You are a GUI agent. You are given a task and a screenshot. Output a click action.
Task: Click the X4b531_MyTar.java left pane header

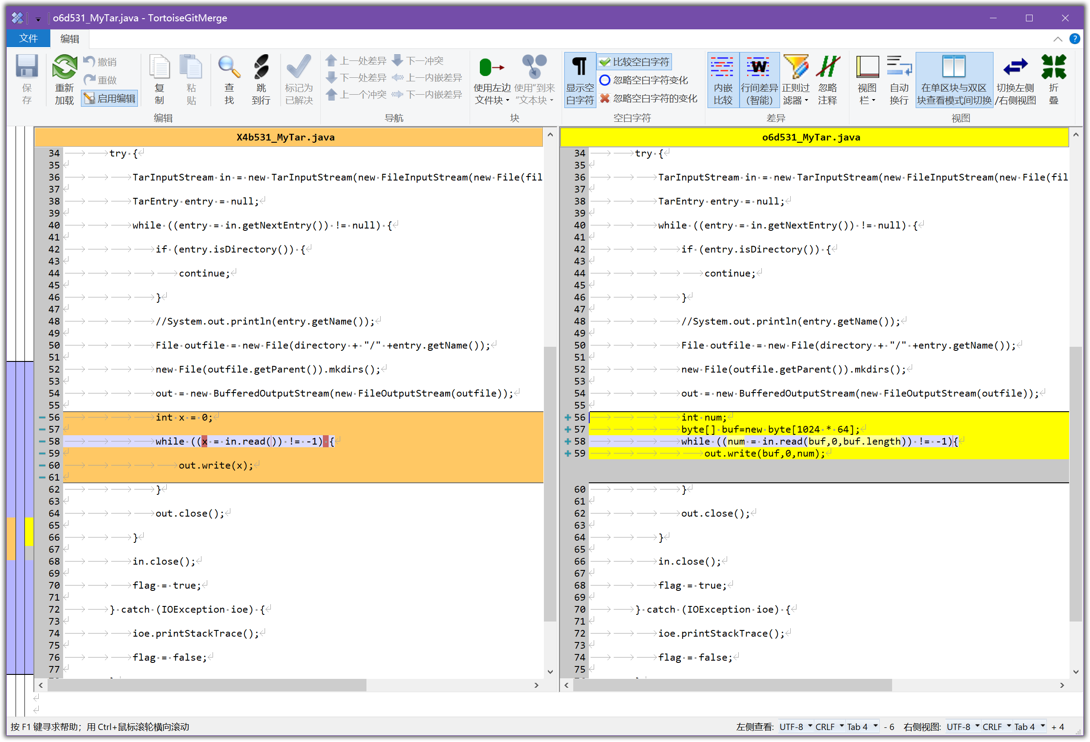(x=289, y=137)
